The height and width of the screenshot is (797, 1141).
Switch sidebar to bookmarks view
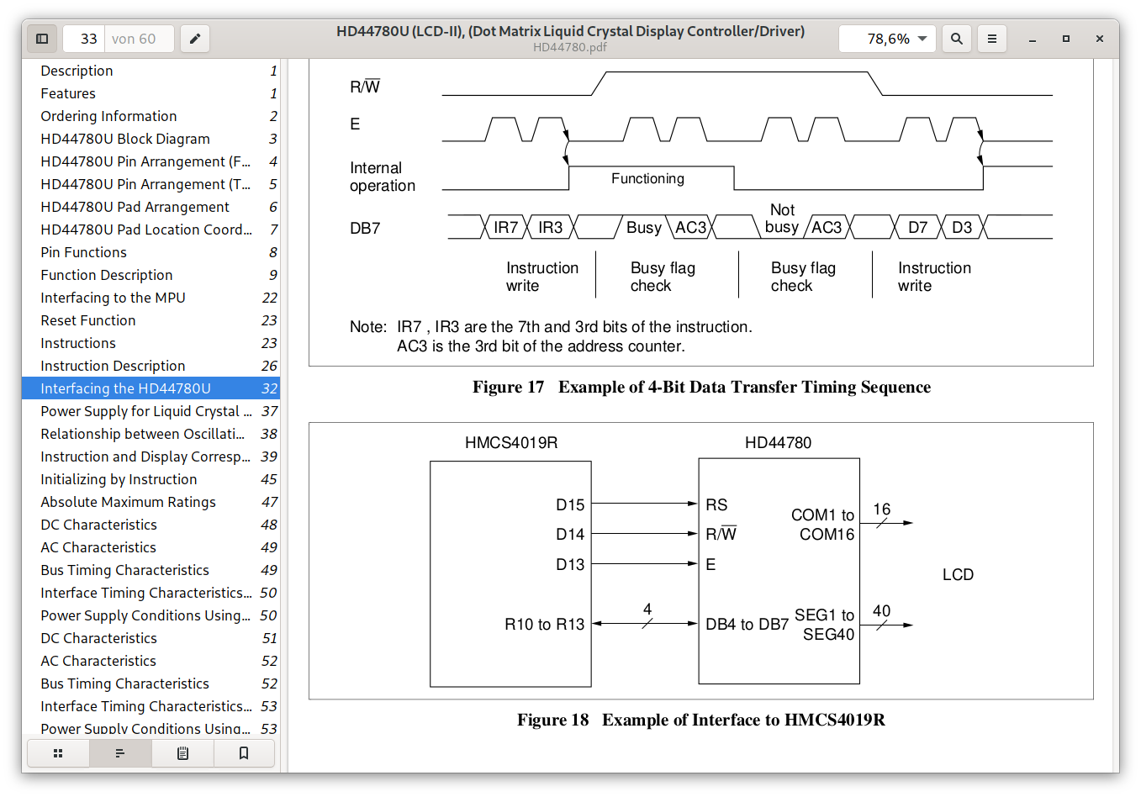tap(244, 753)
